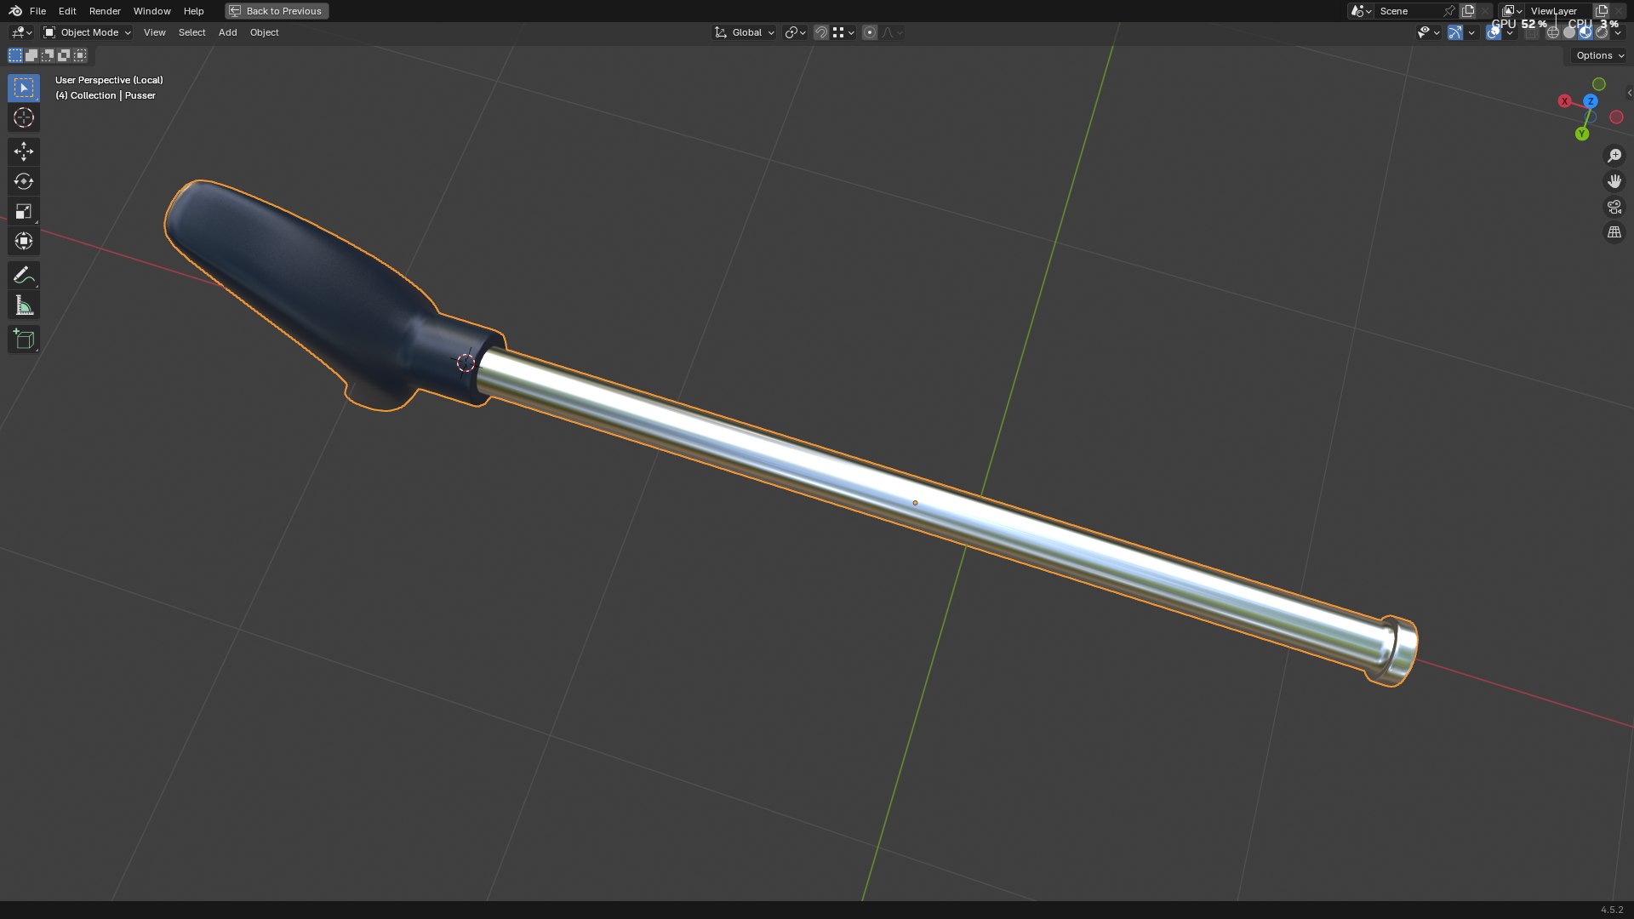Select the Scale tool
Image resolution: width=1634 pixels, height=919 pixels.
pyautogui.click(x=24, y=211)
